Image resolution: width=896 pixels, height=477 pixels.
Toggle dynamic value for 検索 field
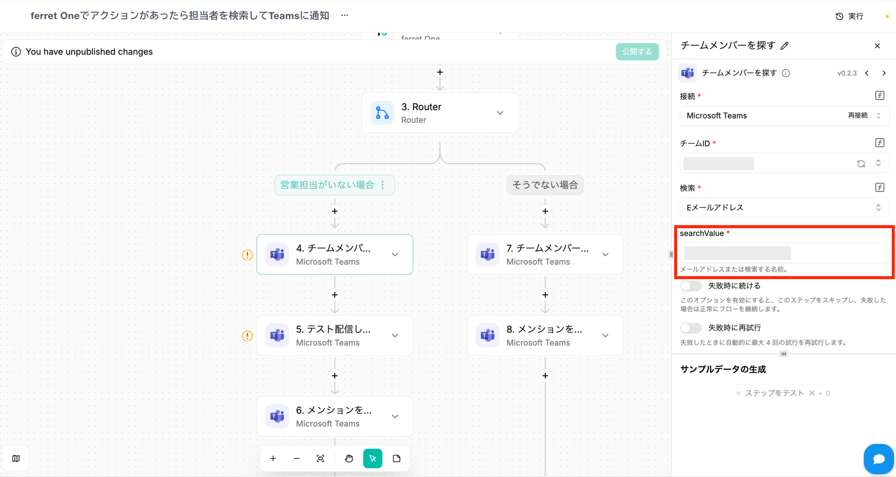(879, 187)
